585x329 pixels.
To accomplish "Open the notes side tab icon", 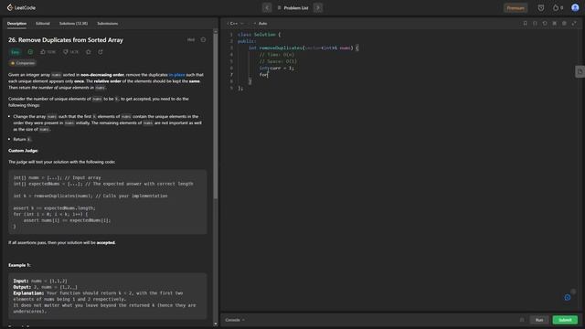I will click(x=580, y=71).
